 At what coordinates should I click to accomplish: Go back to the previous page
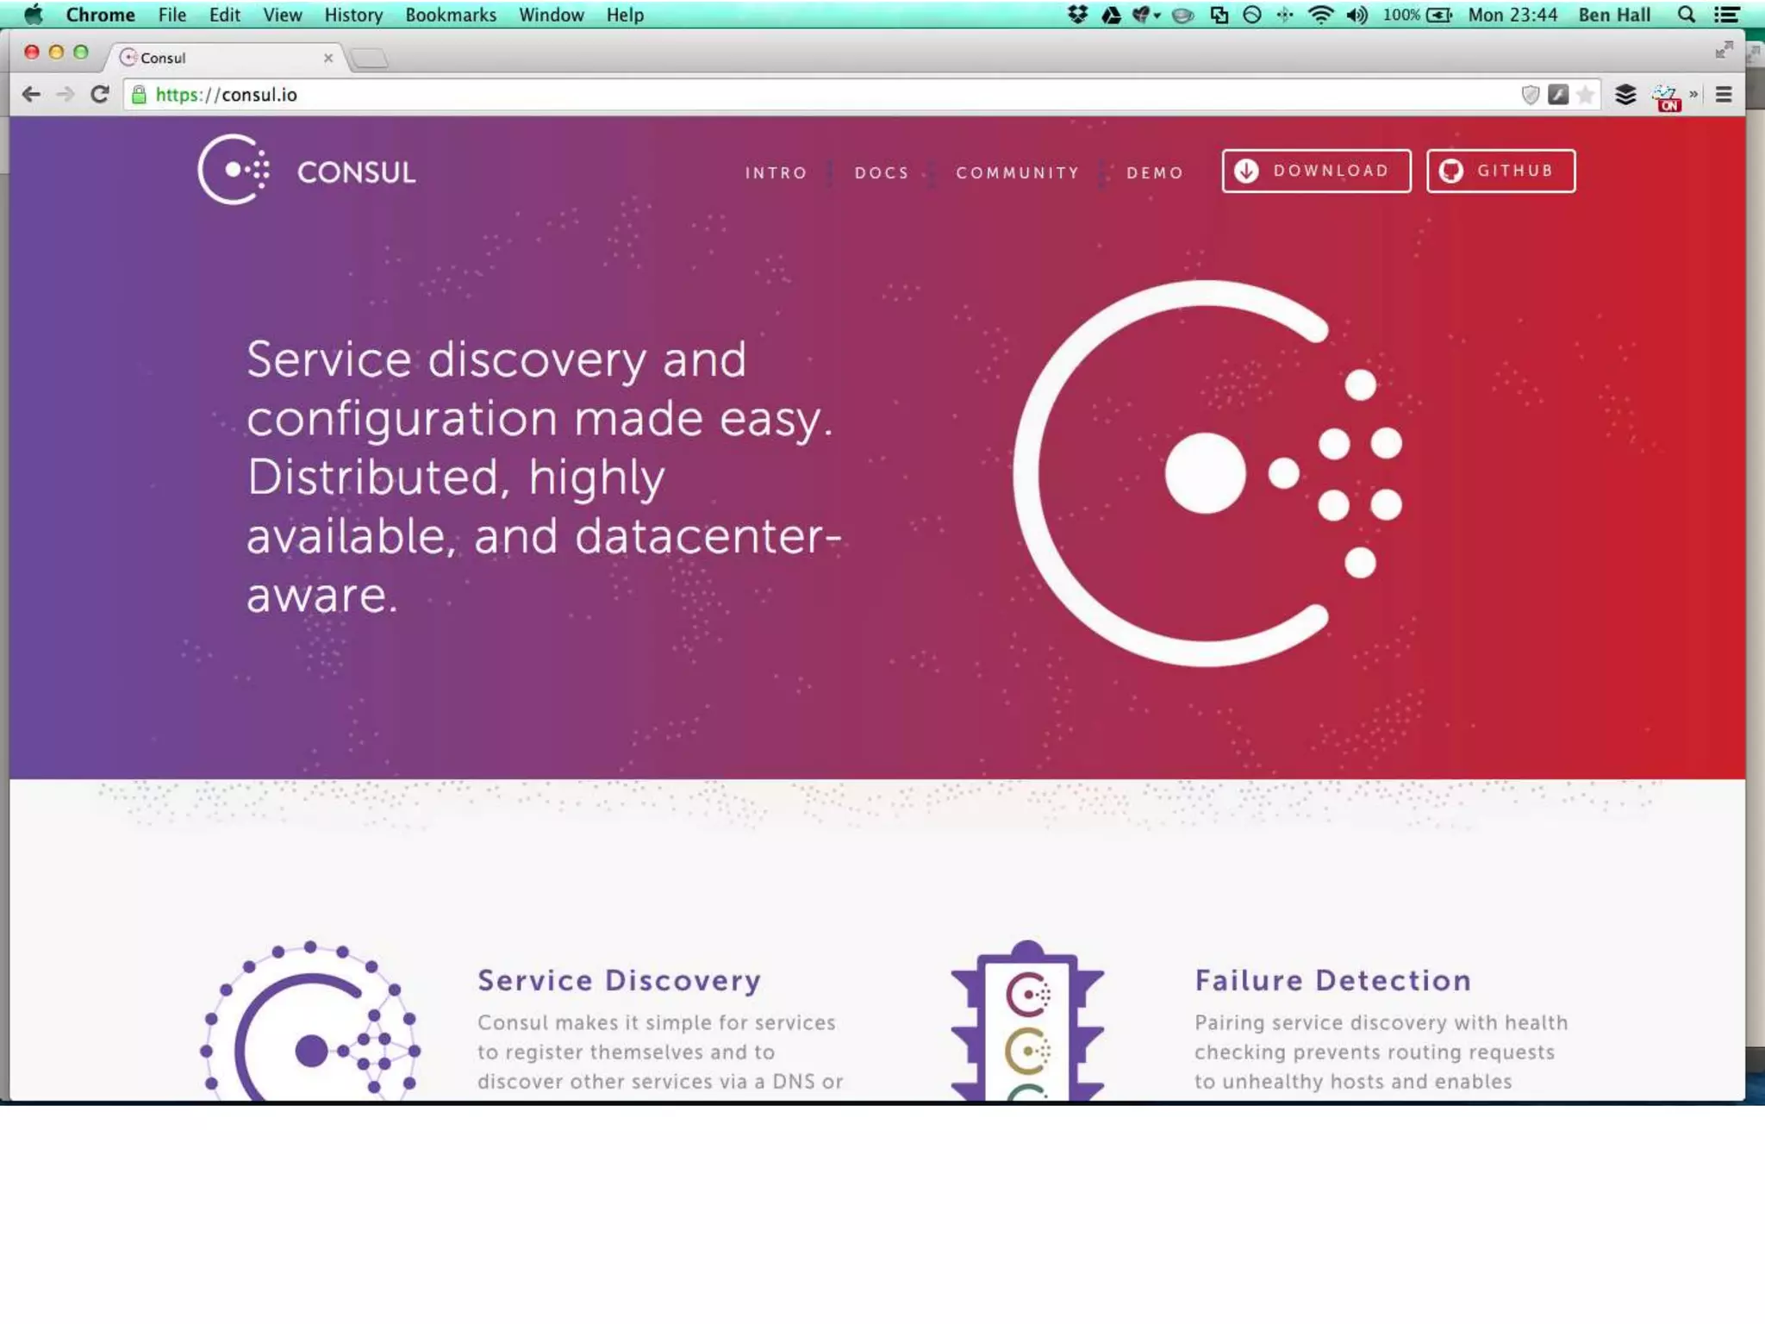[x=31, y=95]
